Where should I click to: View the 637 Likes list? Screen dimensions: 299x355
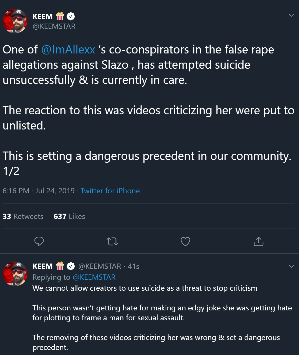click(69, 216)
